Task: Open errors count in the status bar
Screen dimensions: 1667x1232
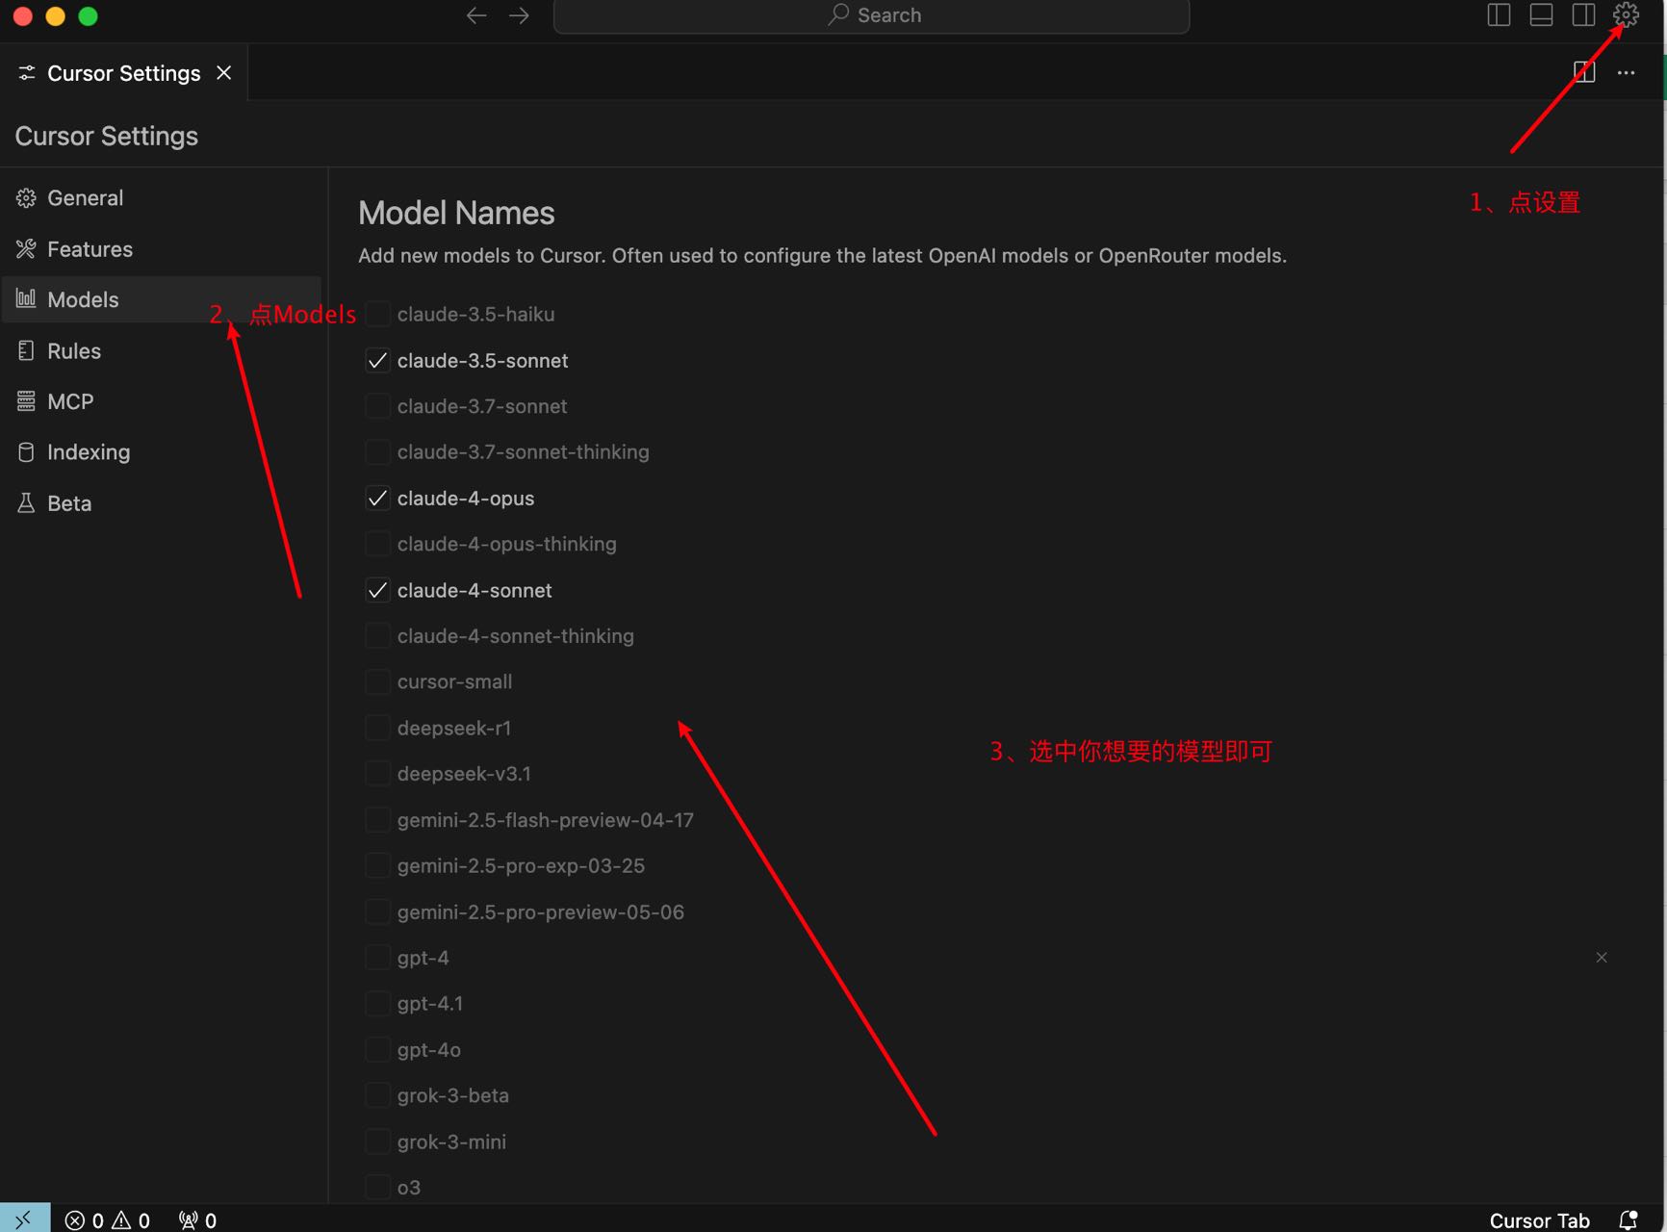Action: pos(84,1220)
